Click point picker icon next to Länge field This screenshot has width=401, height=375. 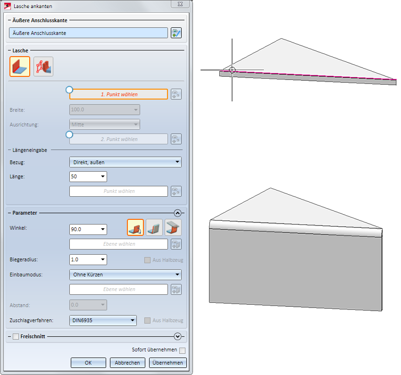[176, 192]
